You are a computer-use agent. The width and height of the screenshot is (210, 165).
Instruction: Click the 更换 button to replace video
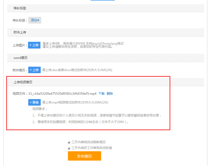coord(34,102)
